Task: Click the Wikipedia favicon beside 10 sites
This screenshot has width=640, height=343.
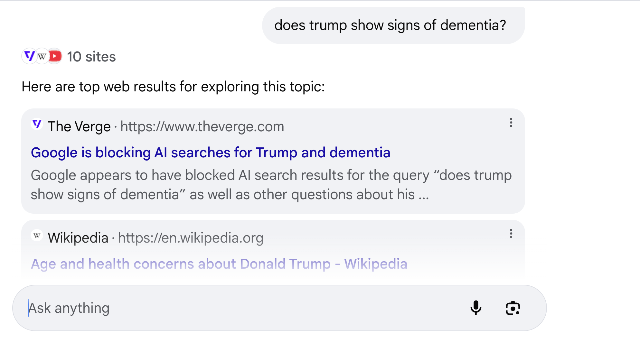Action: 42,57
